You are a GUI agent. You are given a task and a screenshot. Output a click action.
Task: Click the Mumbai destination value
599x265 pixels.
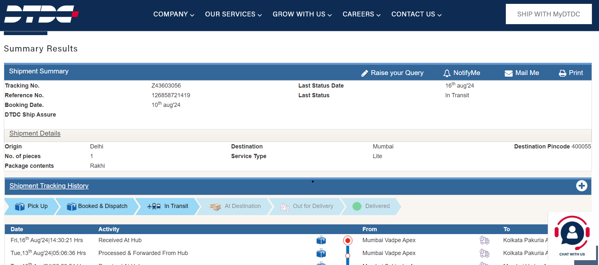pos(383,147)
